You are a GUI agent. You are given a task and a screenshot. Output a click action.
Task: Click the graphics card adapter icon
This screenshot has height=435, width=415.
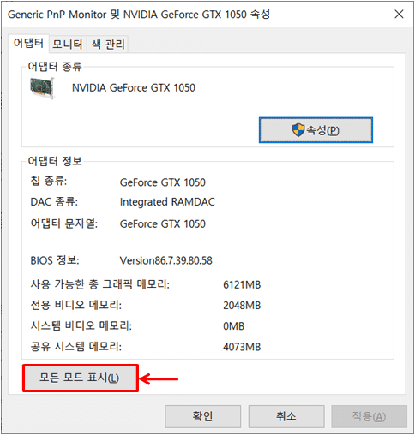click(x=42, y=88)
